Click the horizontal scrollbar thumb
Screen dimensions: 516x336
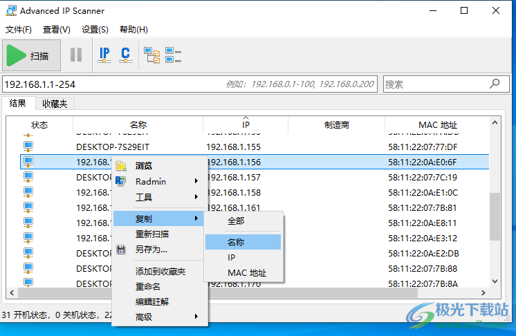click(x=217, y=292)
